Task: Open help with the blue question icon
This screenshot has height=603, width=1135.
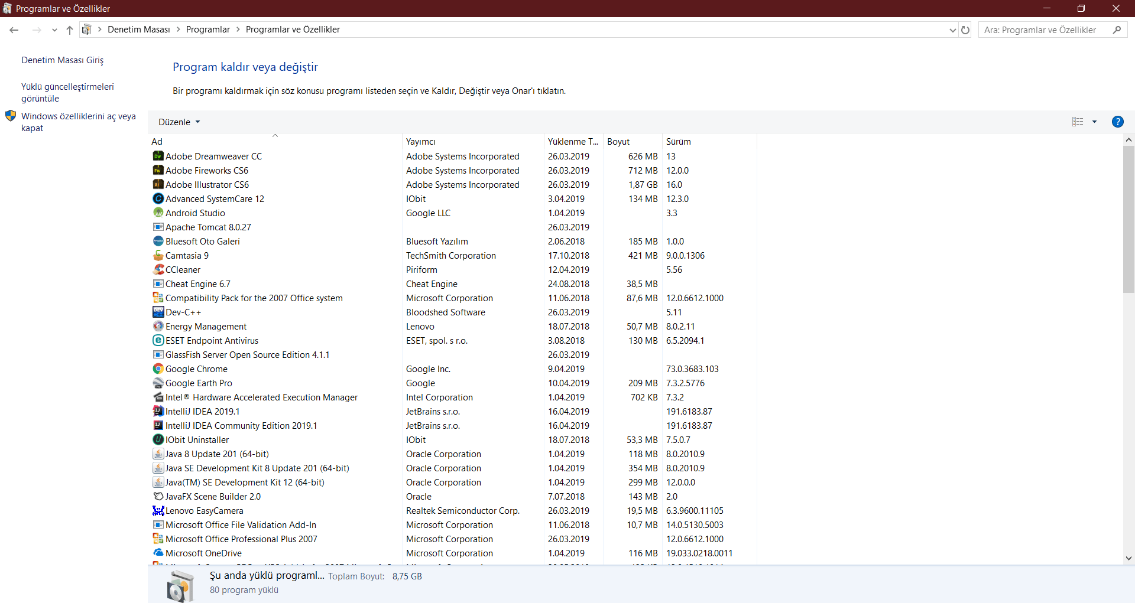Action: coord(1117,122)
